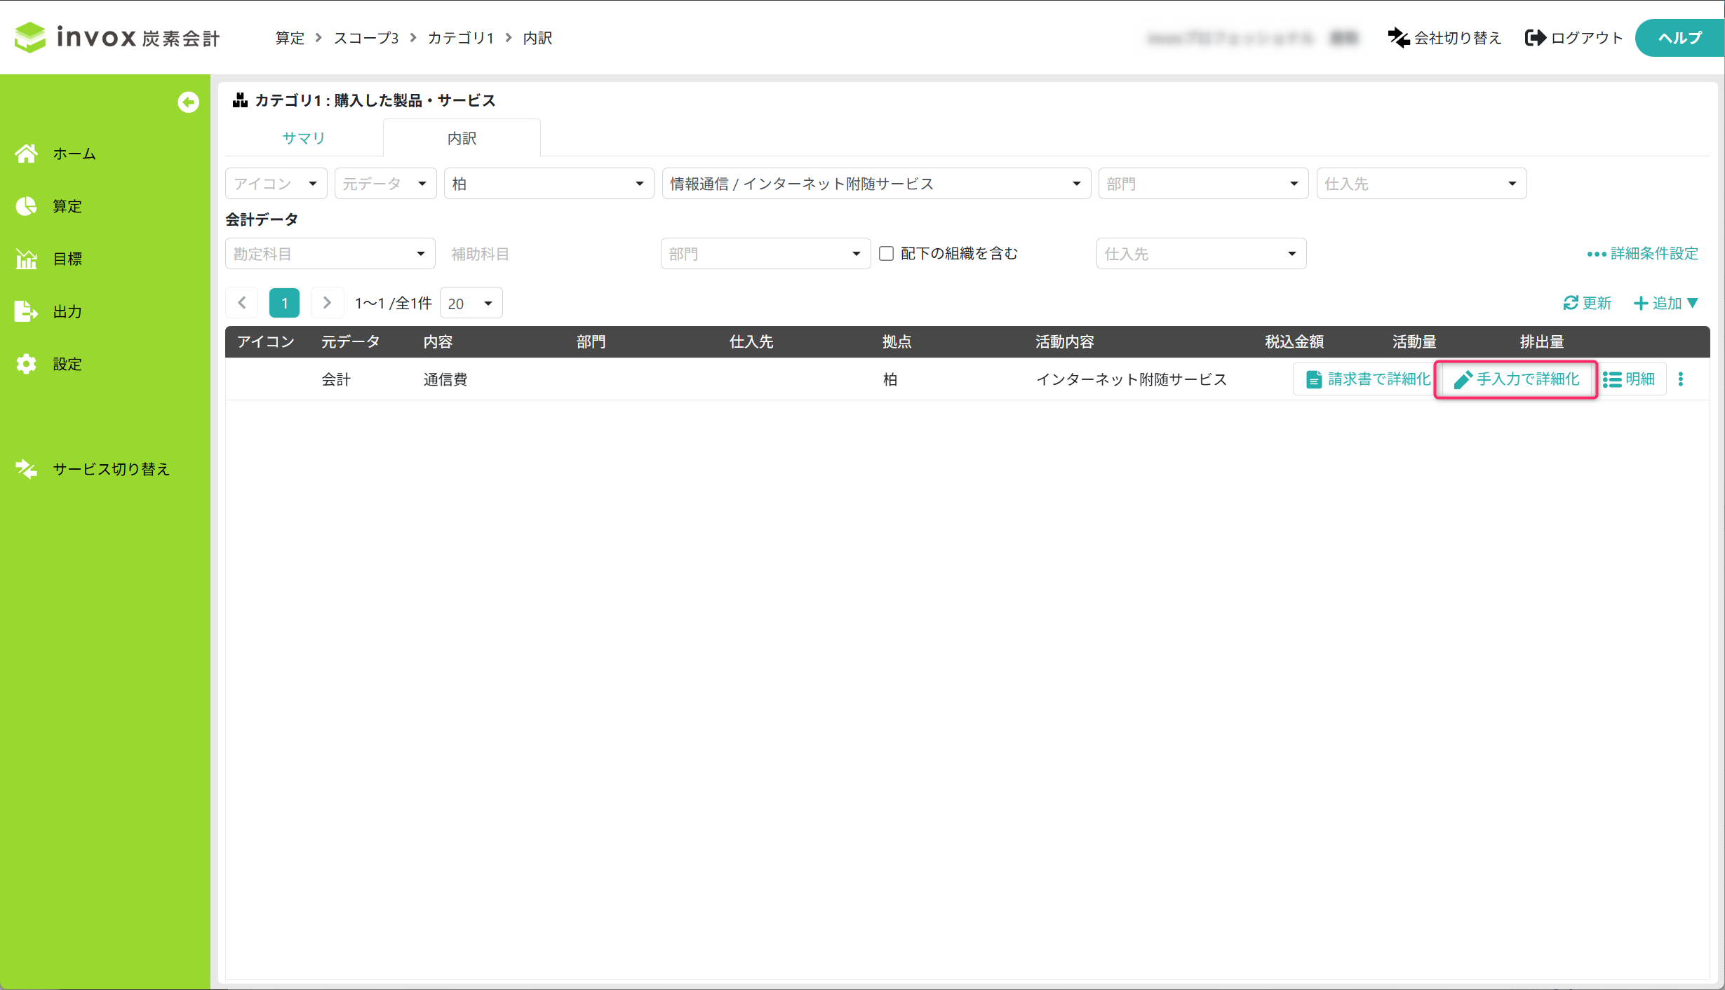Viewport: 1725px width, 990px height.
Task: Click the 更新 refresh icon button
Action: 1587,303
